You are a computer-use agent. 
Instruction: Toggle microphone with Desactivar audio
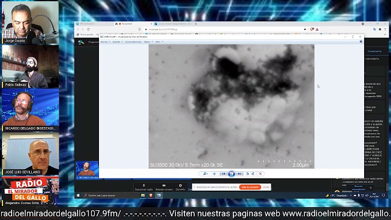click(144, 188)
